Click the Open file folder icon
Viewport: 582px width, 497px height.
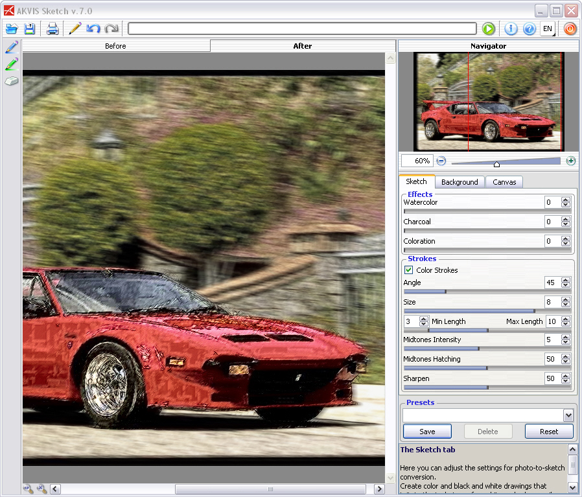click(x=12, y=29)
